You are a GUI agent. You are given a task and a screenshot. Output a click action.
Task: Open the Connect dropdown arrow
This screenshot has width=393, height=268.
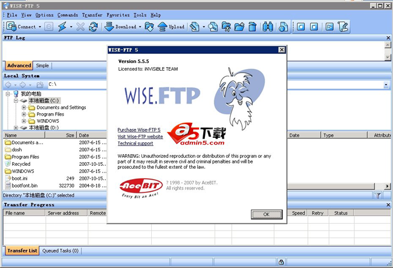(x=40, y=27)
